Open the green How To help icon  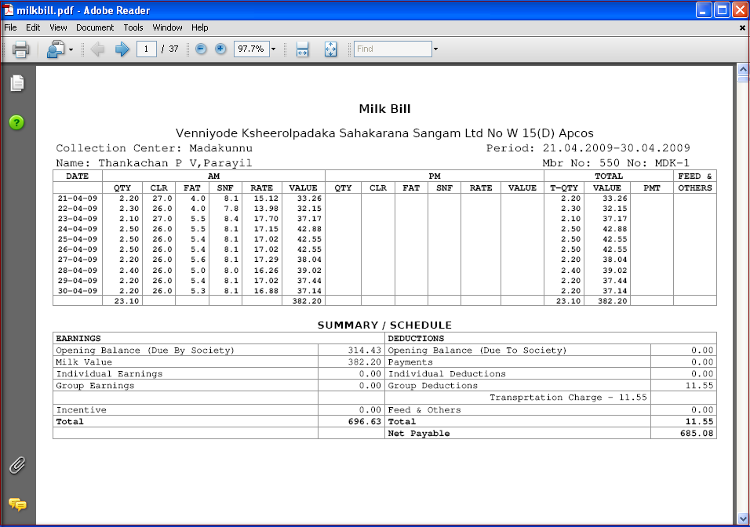pyautogui.click(x=16, y=122)
